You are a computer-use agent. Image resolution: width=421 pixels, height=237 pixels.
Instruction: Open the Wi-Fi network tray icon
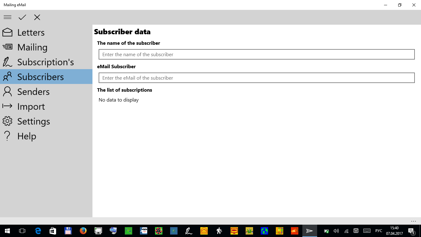[x=346, y=231]
